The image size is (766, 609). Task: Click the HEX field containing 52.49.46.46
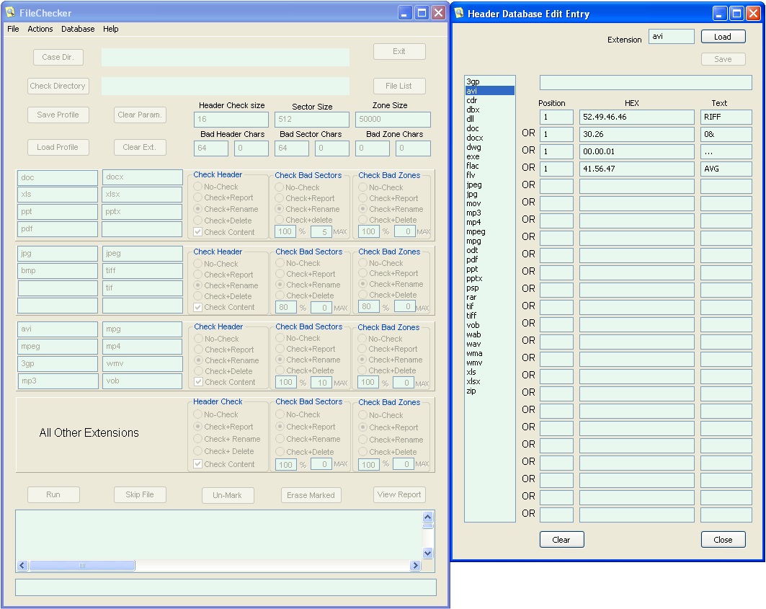coord(636,117)
